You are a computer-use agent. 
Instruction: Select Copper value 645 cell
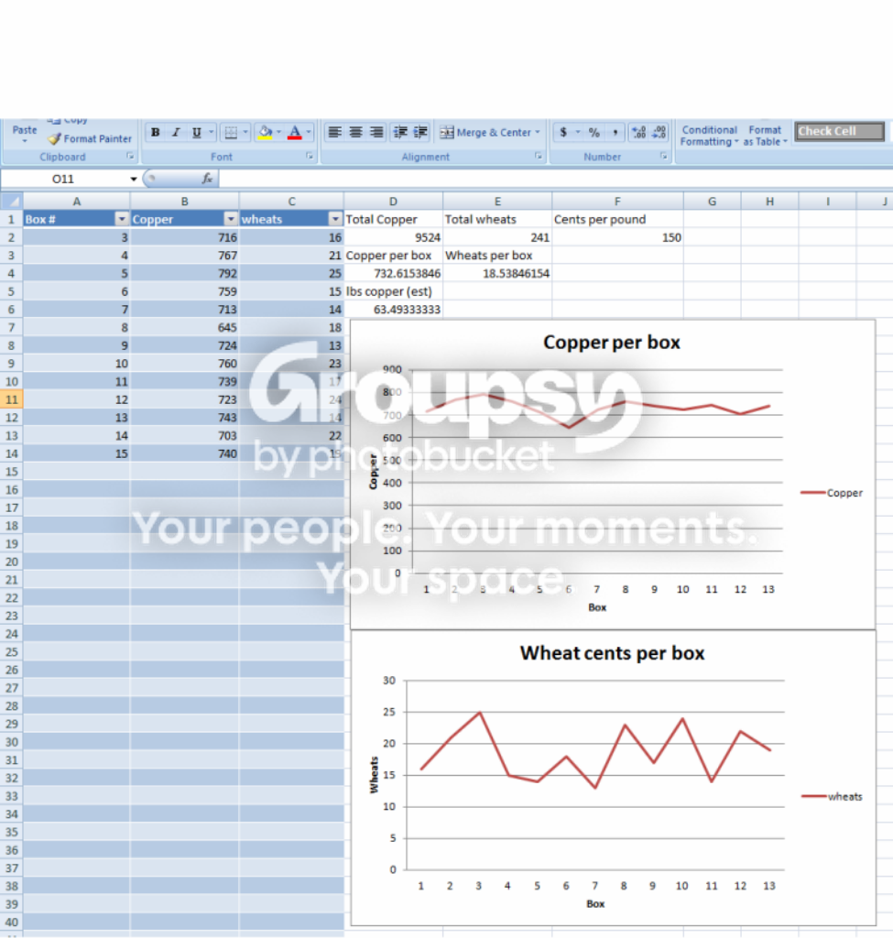[185, 328]
